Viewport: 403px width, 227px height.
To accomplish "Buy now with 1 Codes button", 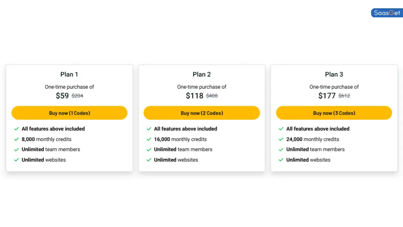I will pos(69,113).
